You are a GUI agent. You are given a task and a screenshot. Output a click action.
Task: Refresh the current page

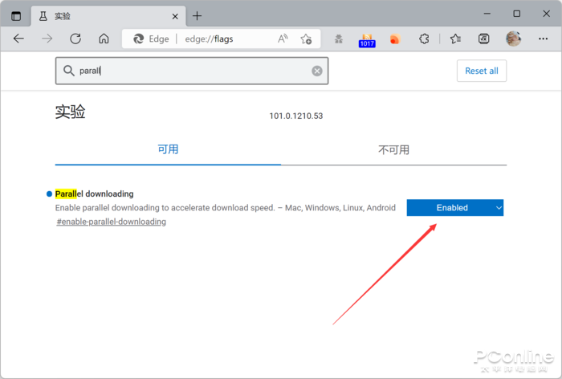pos(75,39)
